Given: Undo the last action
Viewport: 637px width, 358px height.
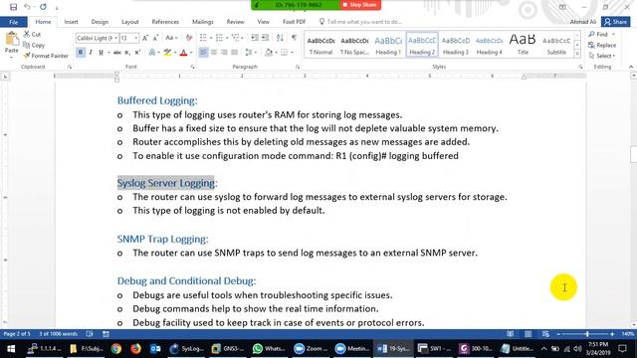Looking at the screenshot, I should [27, 7].
